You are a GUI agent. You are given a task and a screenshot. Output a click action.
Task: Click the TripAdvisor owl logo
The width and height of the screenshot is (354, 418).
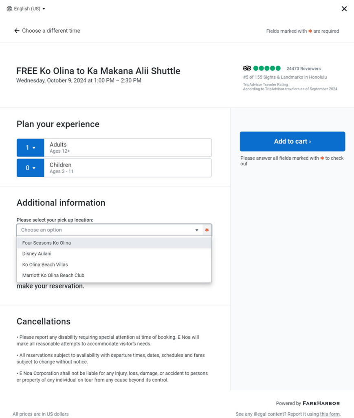247,68
